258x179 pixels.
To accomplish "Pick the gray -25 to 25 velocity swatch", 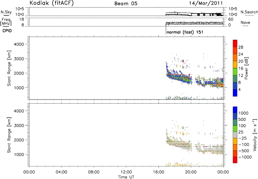I will (x=235, y=135).
